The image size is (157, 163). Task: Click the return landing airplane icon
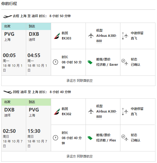tap(8, 92)
